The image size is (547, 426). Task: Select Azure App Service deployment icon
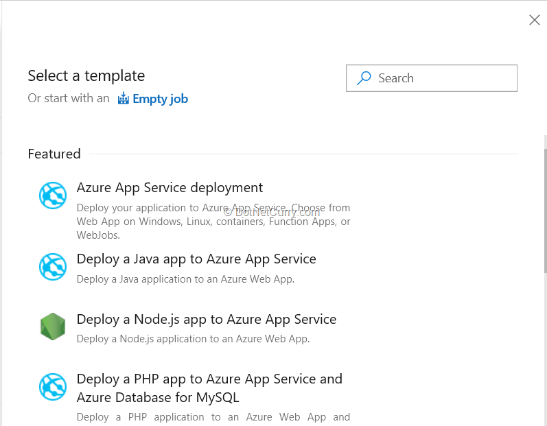[53, 196]
